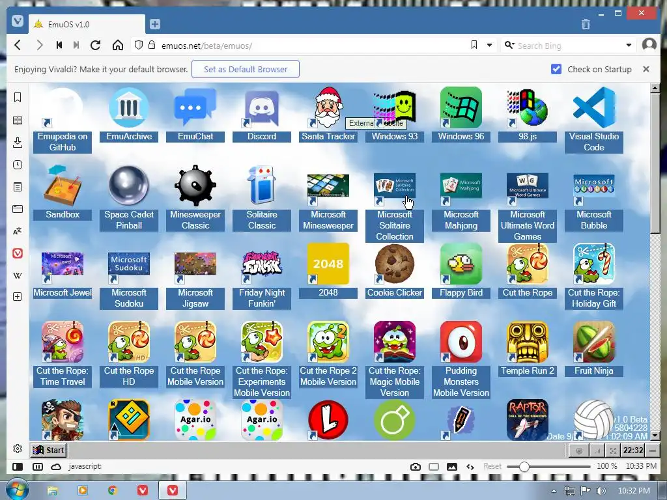
Task: Open Friday Night Funkin' icon
Action: pos(262,264)
